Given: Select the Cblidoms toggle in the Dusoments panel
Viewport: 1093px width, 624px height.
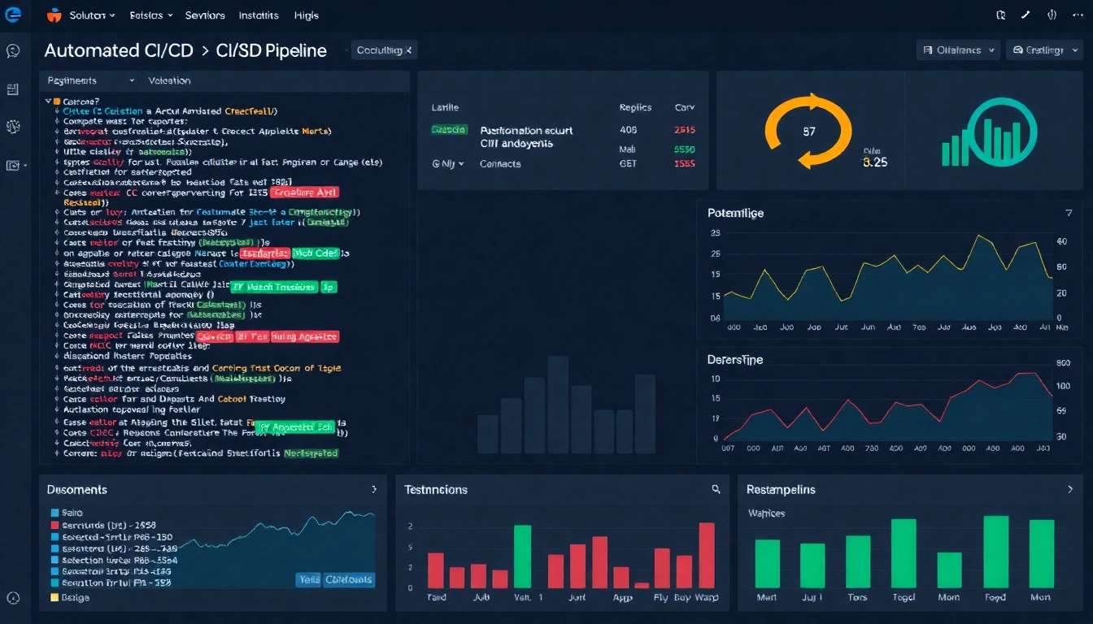Looking at the screenshot, I should [348, 579].
